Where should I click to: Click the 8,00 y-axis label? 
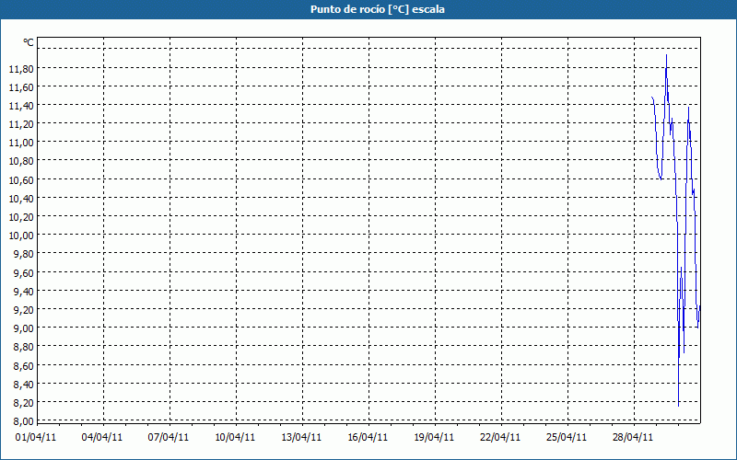pos(24,421)
